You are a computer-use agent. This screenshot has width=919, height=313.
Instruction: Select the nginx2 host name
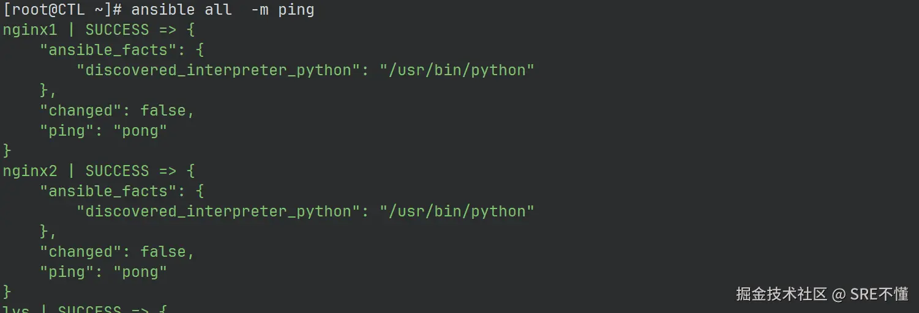click(30, 171)
